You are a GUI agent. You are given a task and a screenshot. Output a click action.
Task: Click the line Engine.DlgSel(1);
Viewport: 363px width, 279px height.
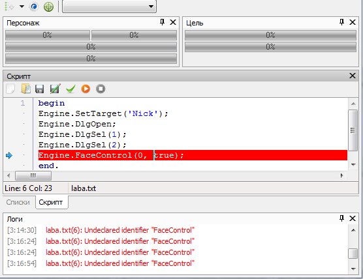click(82, 134)
